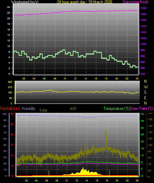Click the "24 hour graph day : 18 March 2026" title
Screen dimensions: 154x183
coord(85,2)
